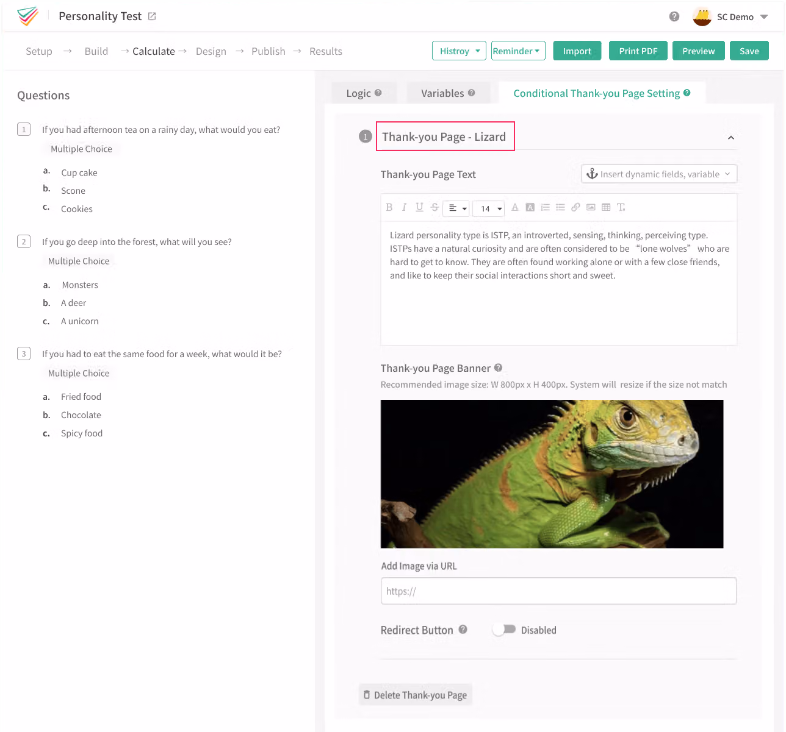Open the help question mark in the header
Image resolution: width=786 pixels, height=732 pixels.
(674, 16)
